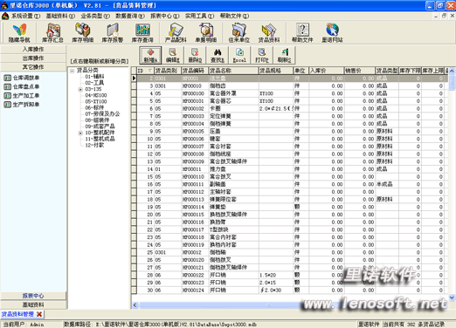Add a new item with 新增 button
Image resolution: width=456 pixels, height=328 pixels.
pyautogui.click(x=150, y=55)
